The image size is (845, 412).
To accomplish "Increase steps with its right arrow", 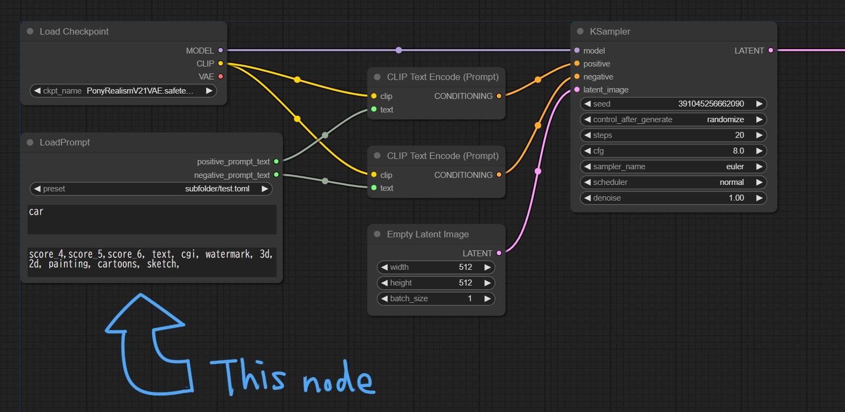I will [759, 135].
